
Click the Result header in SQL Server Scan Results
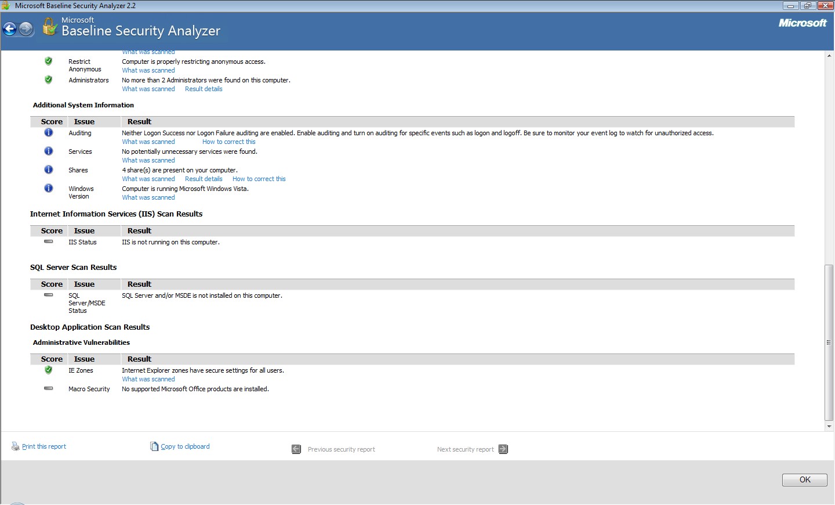[x=139, y=284]
